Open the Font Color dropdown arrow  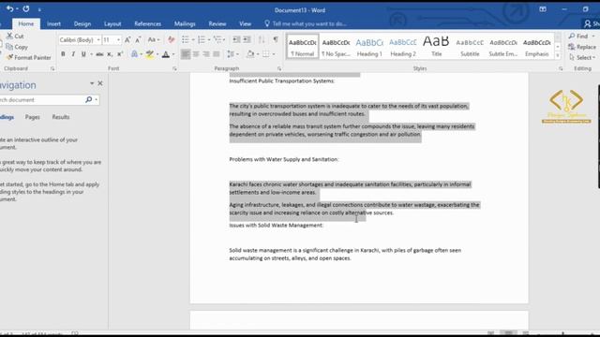point(172,54)
